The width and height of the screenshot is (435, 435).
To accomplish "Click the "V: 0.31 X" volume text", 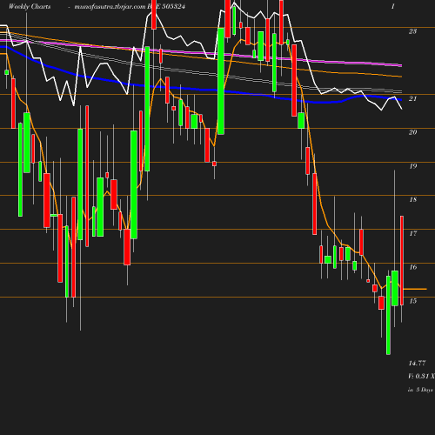I will (x=421, y=376).
